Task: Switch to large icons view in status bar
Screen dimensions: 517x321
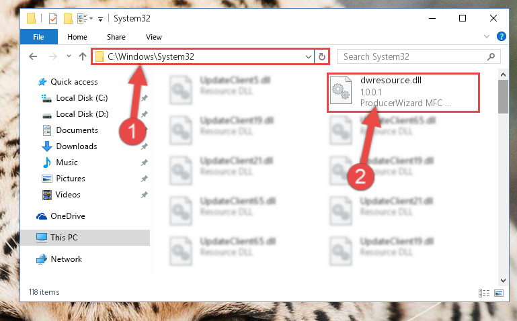Action: (499, 293)
